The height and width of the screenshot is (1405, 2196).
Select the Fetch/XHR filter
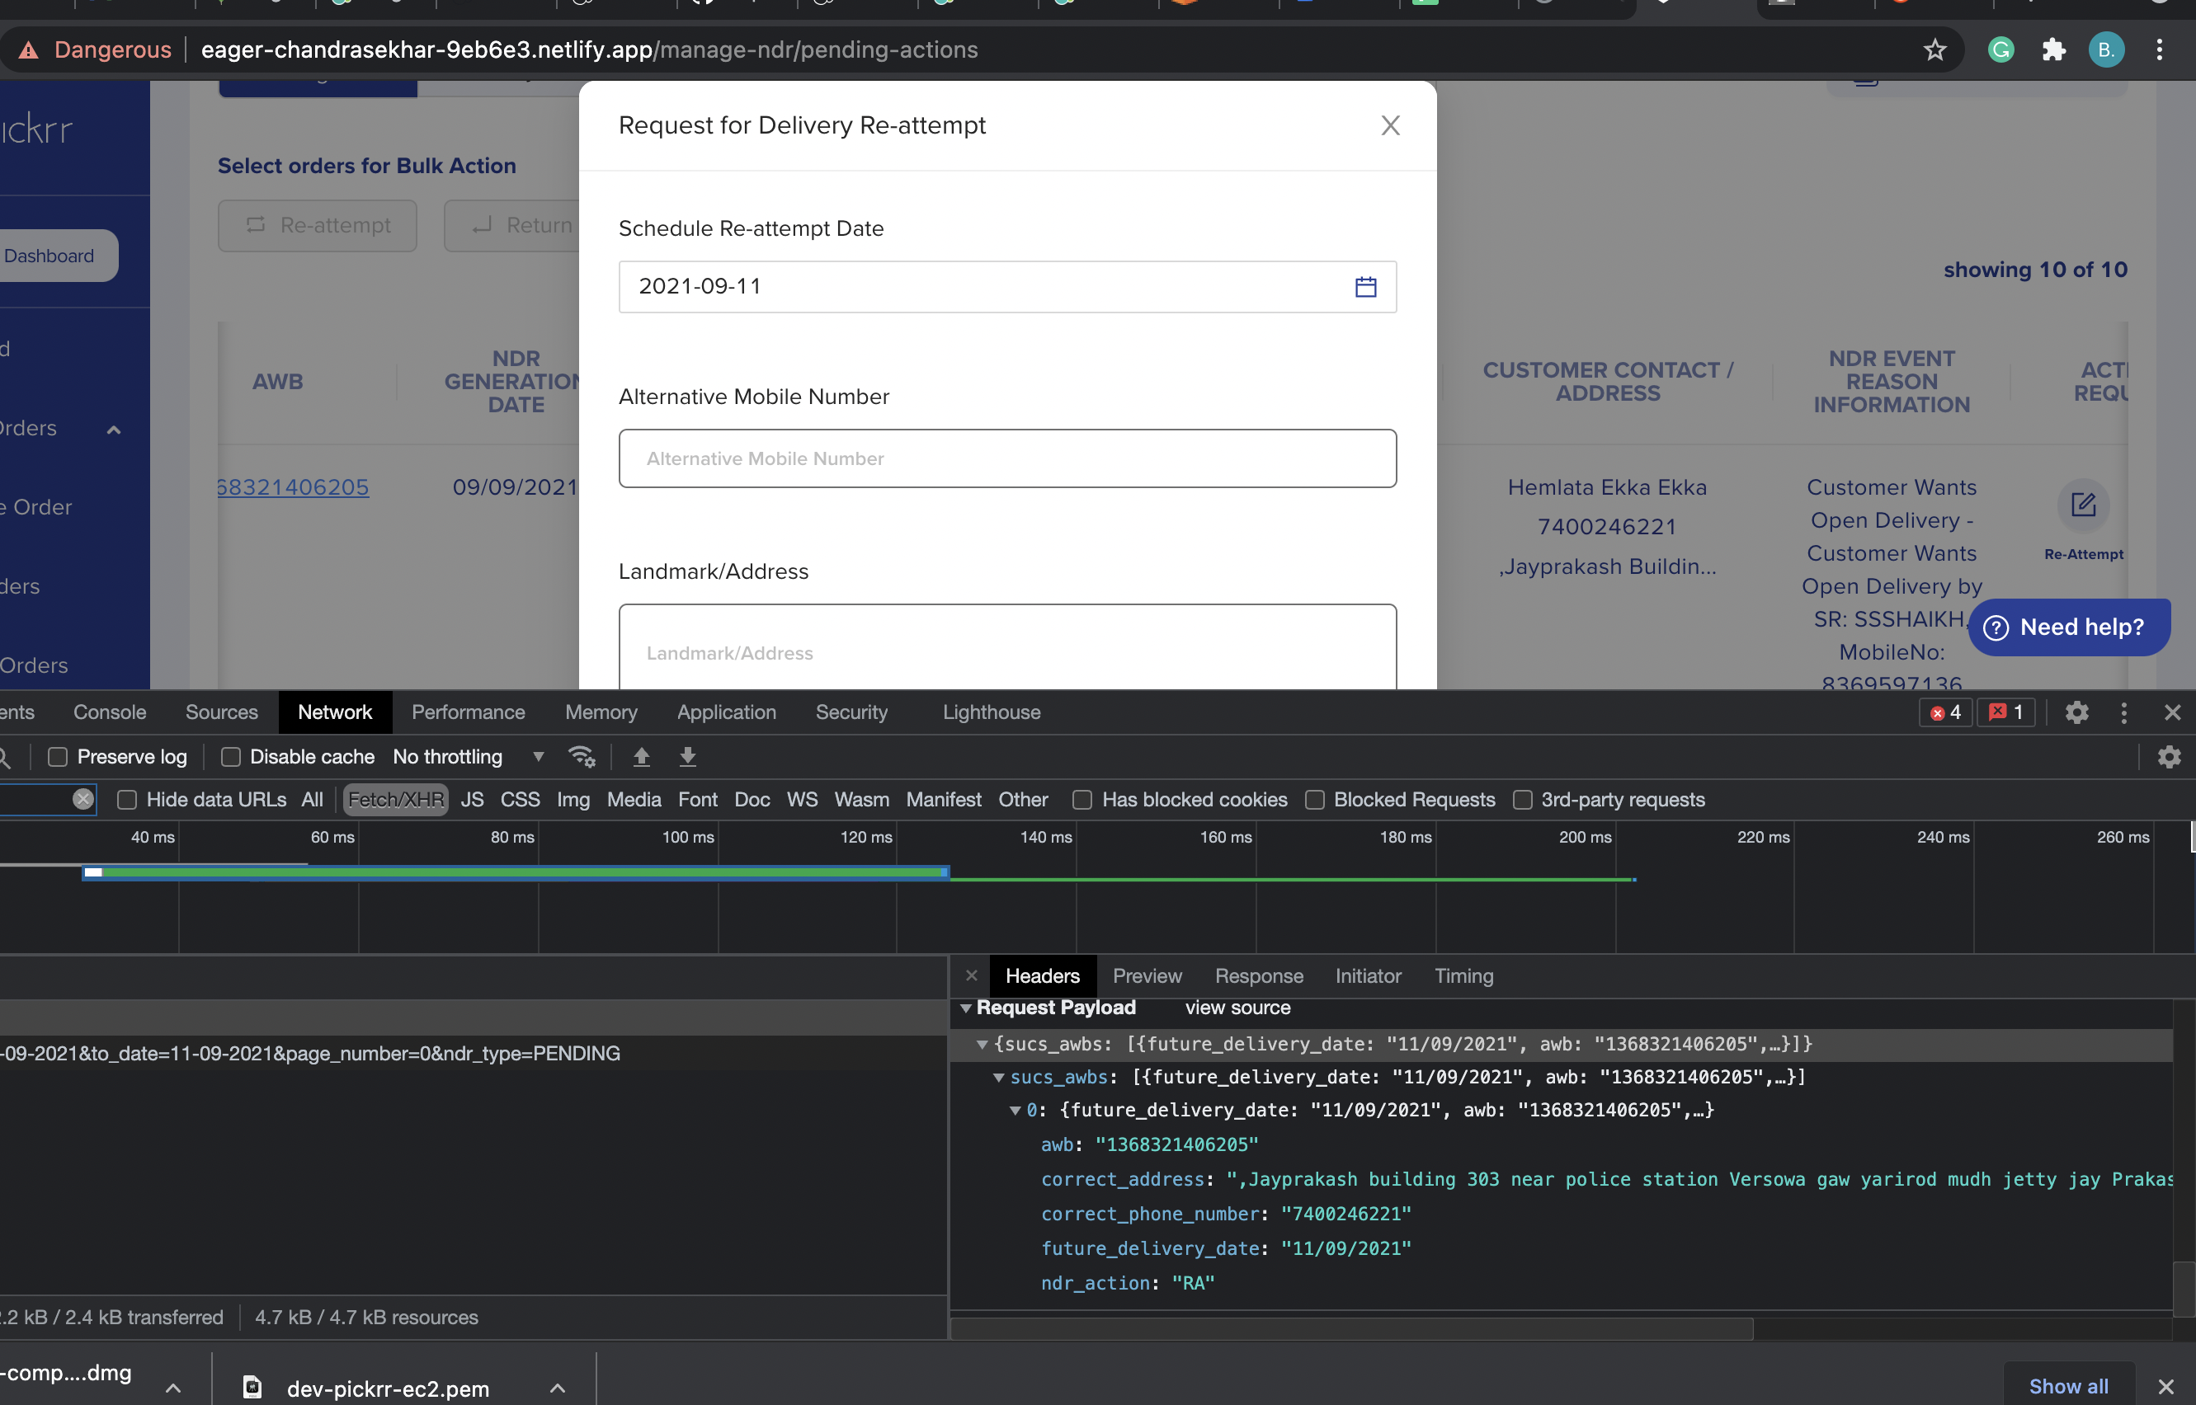[x=396, y=799]
